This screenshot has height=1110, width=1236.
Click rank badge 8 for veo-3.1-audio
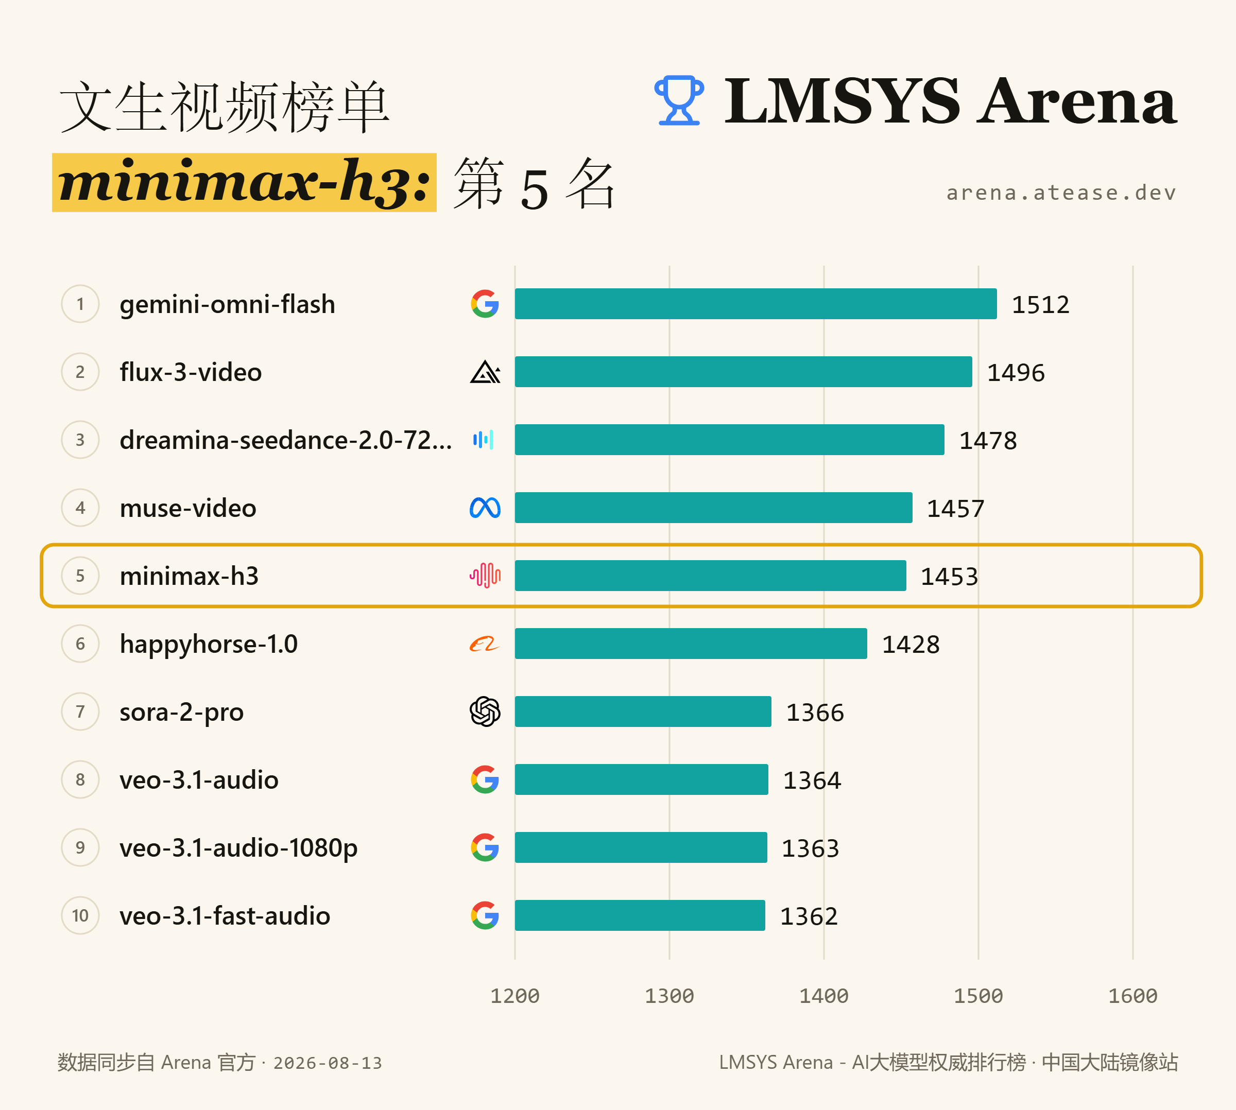point(80,779)
